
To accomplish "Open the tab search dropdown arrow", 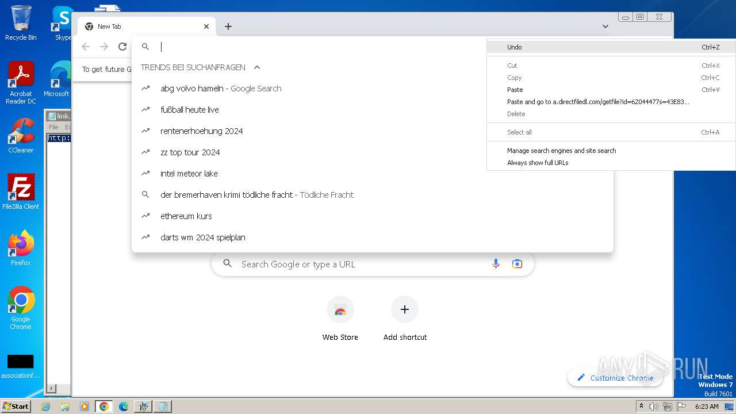I will pyautogui.click(x=605, y=26).
